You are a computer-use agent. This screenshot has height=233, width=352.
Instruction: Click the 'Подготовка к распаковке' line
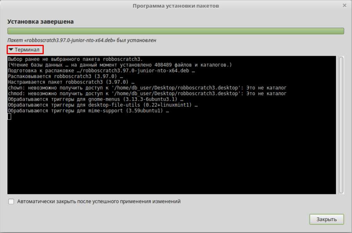101,71
